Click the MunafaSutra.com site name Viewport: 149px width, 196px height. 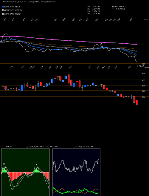click(48, 2)
